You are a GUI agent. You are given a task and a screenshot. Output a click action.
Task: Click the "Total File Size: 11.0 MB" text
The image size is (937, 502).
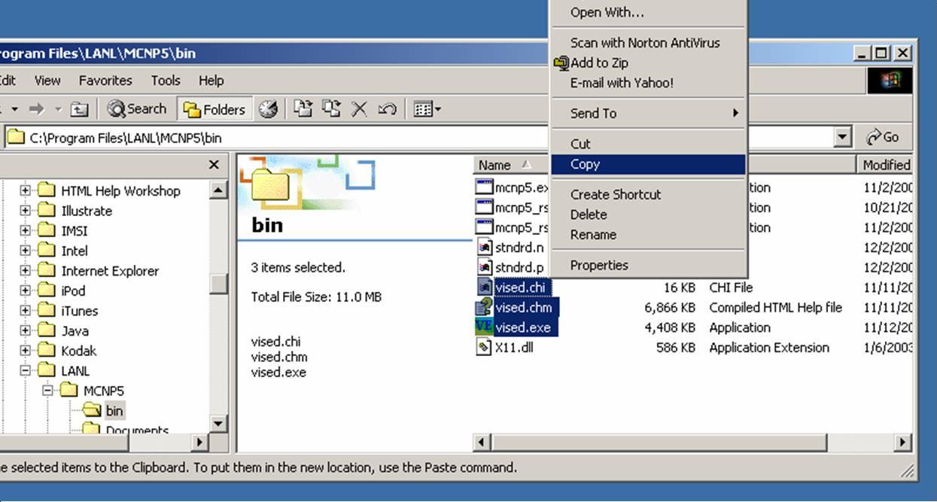tap(316, 297)
